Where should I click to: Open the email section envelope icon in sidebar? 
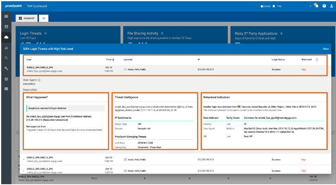pos(6,16)
